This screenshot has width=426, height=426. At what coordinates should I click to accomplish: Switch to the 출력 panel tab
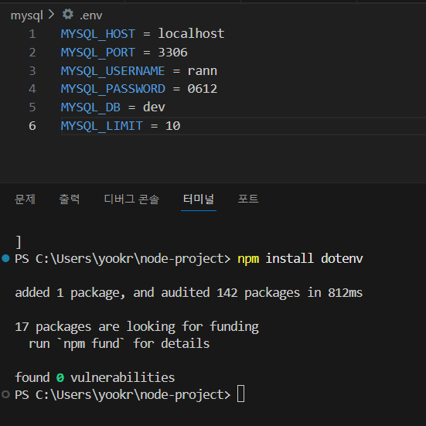pos(70,199)
